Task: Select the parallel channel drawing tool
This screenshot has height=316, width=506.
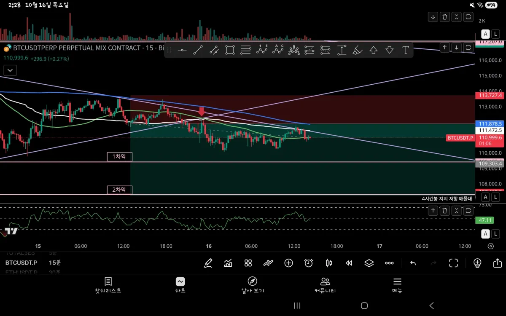Action: point(214,50)
